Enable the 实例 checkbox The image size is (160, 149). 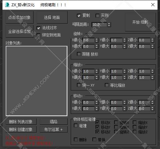click(97, 16)
